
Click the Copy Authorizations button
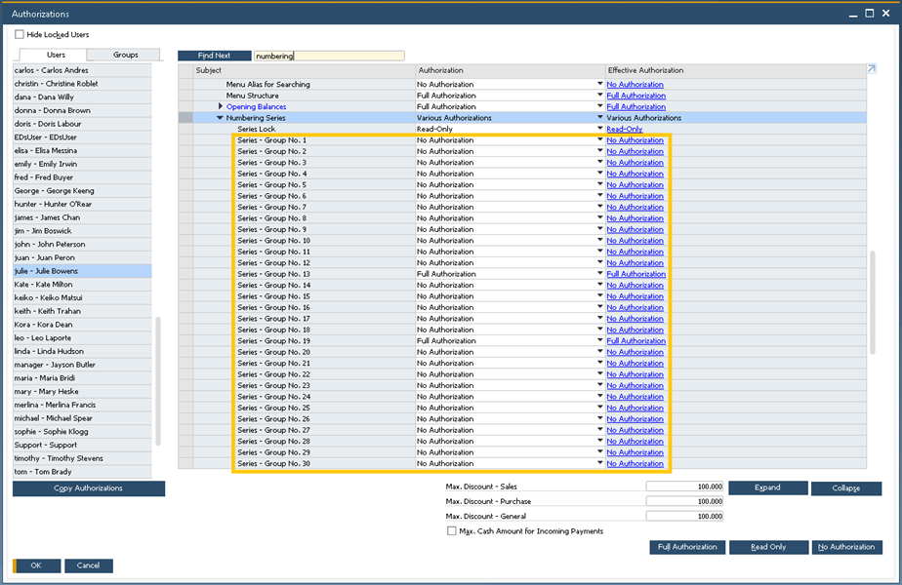coord(88,488)
